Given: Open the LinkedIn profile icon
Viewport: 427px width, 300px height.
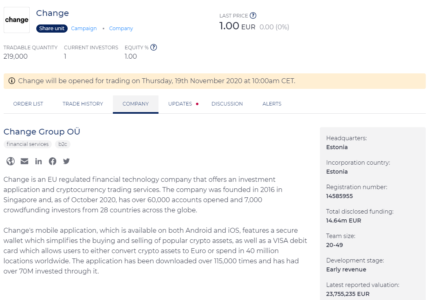Looking at the screenshot, I should point(38,161).
